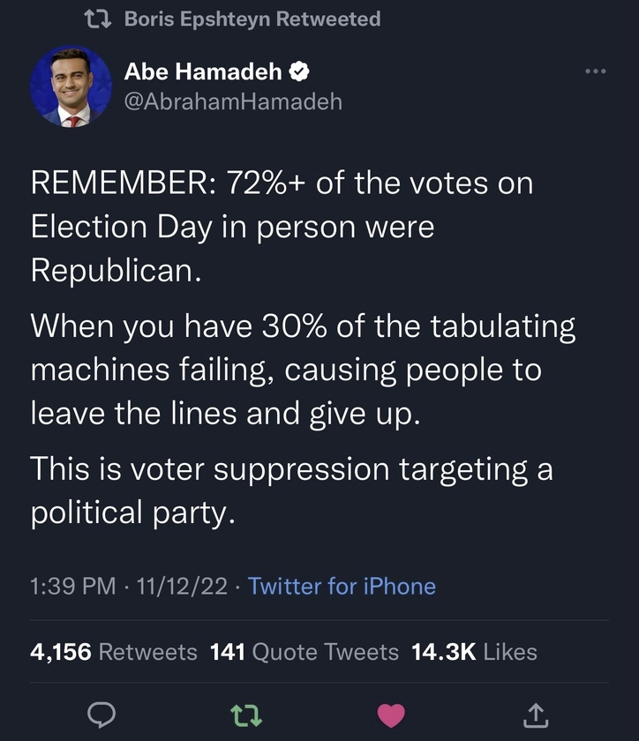This screenshot has width=639, height=741.
Task: Show the 14.3K Likes list
Action: (x=476, y=652)
